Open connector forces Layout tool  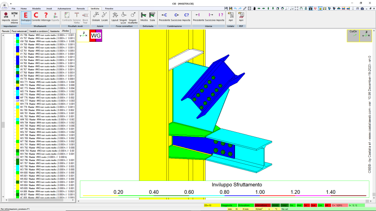(115, 17)
